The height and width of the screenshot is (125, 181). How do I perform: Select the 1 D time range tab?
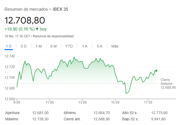(9, 46)
